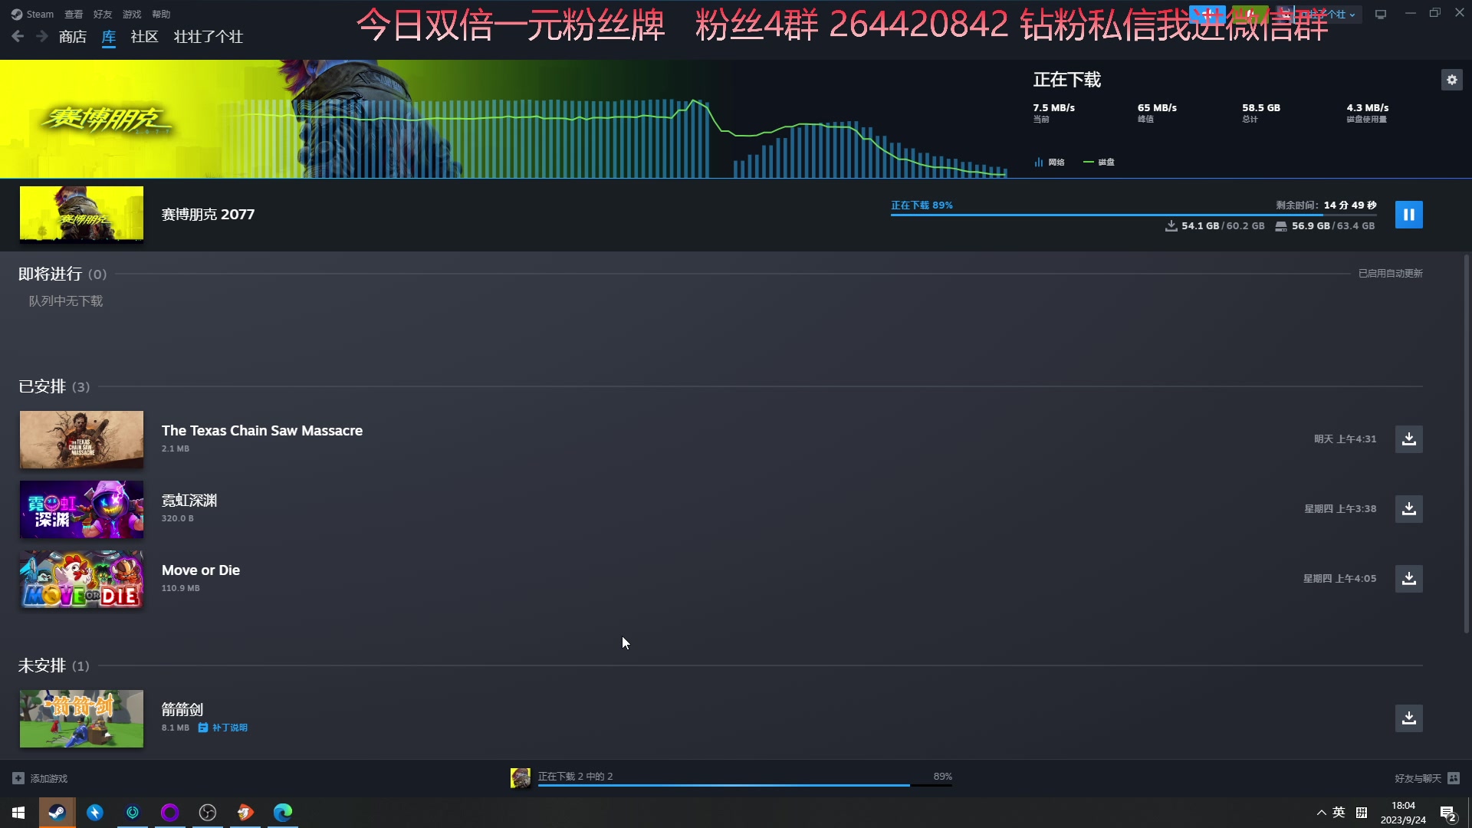Click 明天 上午4:31 scheduled time

[x=1345, y=439]
